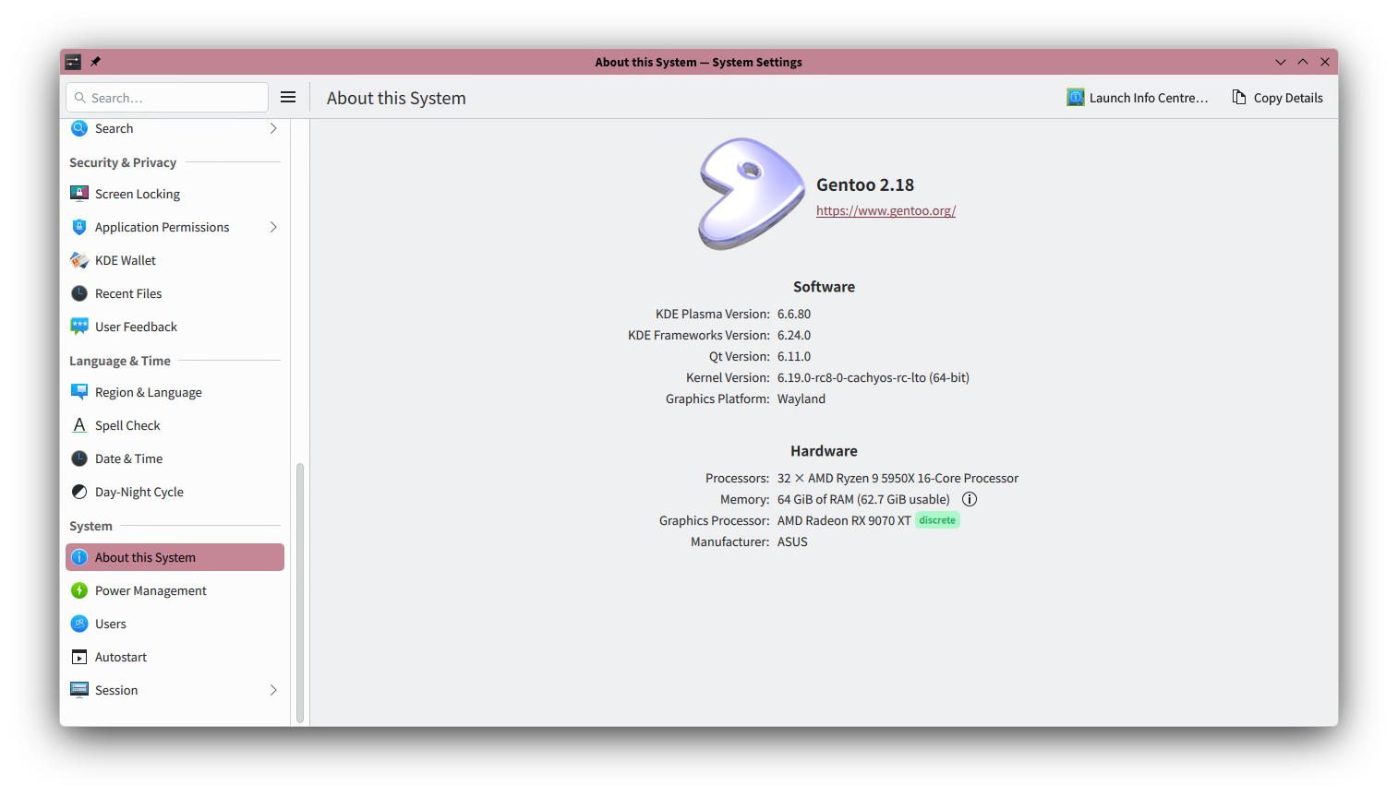Viewport: 1398px width, 797px height.
Task: Click the sidebar vertical scrollbar
Action: pos(299,593)
